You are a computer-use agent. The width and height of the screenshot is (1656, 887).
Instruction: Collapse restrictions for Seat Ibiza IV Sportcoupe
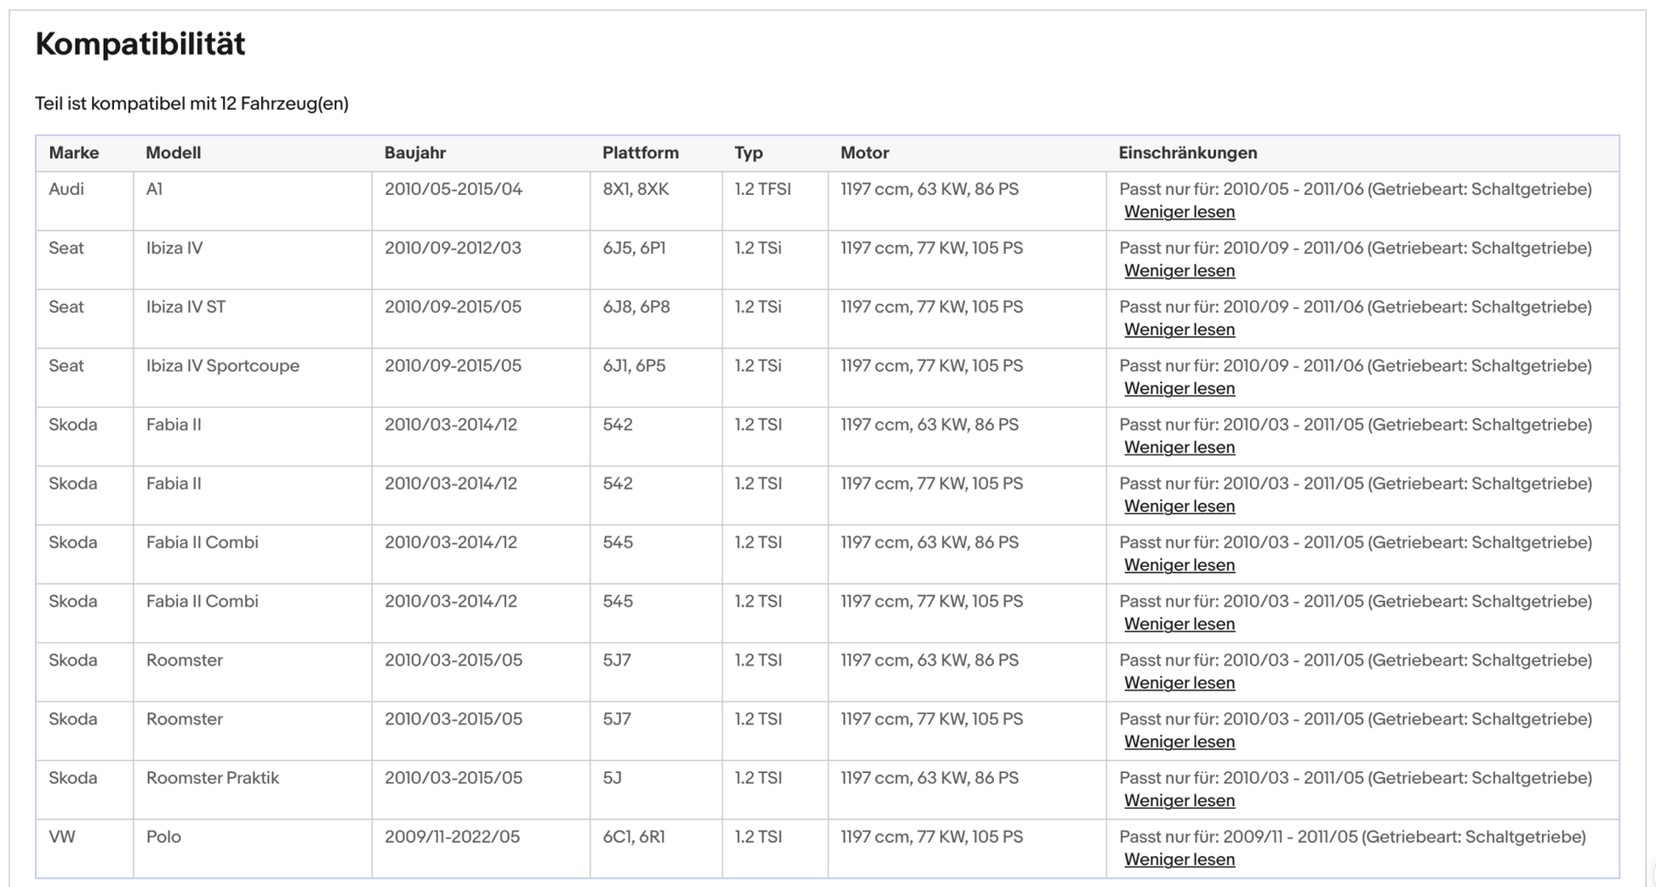(1179, 388)
